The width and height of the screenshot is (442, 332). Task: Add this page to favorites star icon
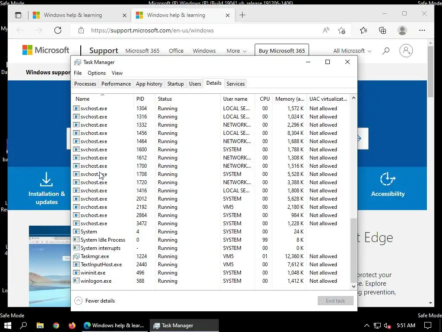point(342,30)
